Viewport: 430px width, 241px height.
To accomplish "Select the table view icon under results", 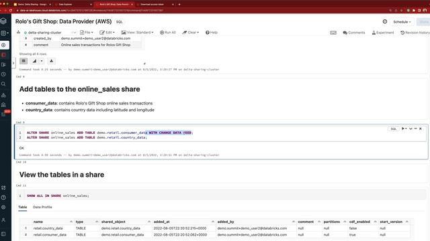I will pyautogui.click(x=24, y=61).
